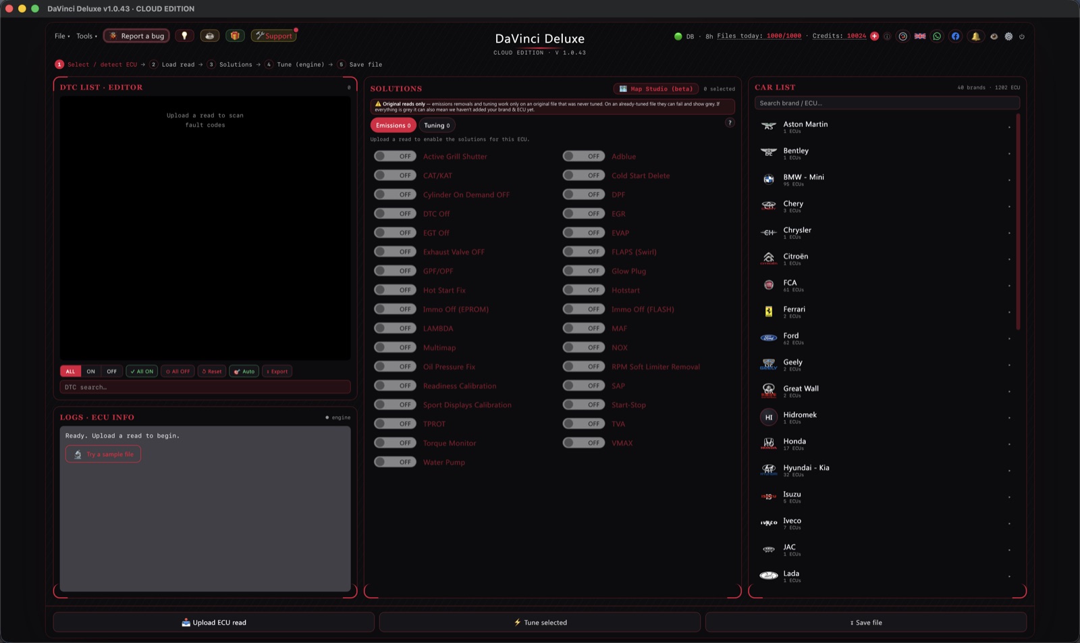Viewport: 1080px width, 643px height.
Task: Open Map Studio (beta)
Action: coord(655,88)
